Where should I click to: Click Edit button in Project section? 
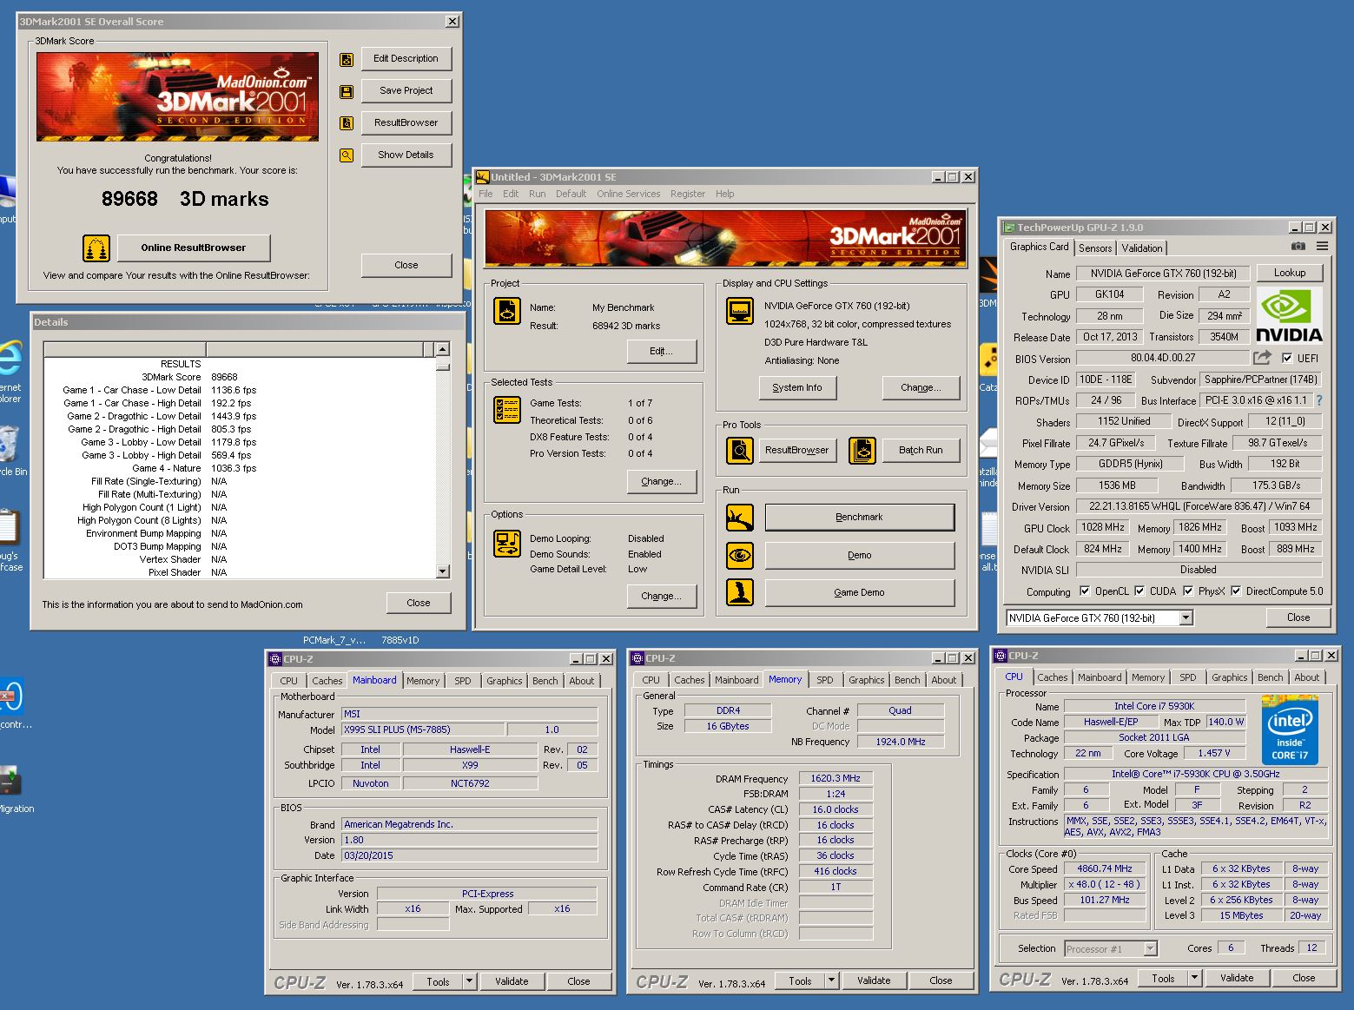(x=662, y=352)
